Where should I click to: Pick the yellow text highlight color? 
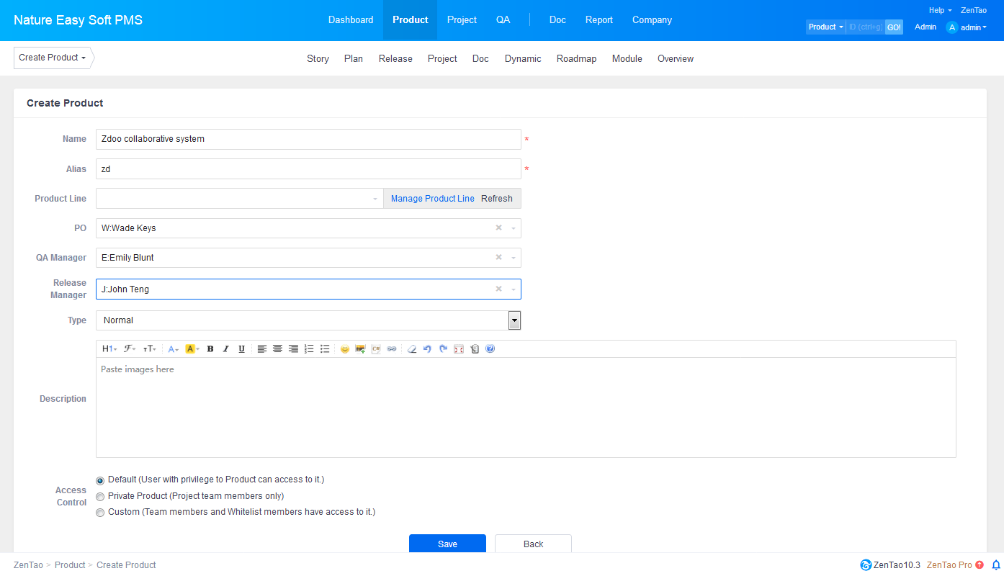(191, 349)
